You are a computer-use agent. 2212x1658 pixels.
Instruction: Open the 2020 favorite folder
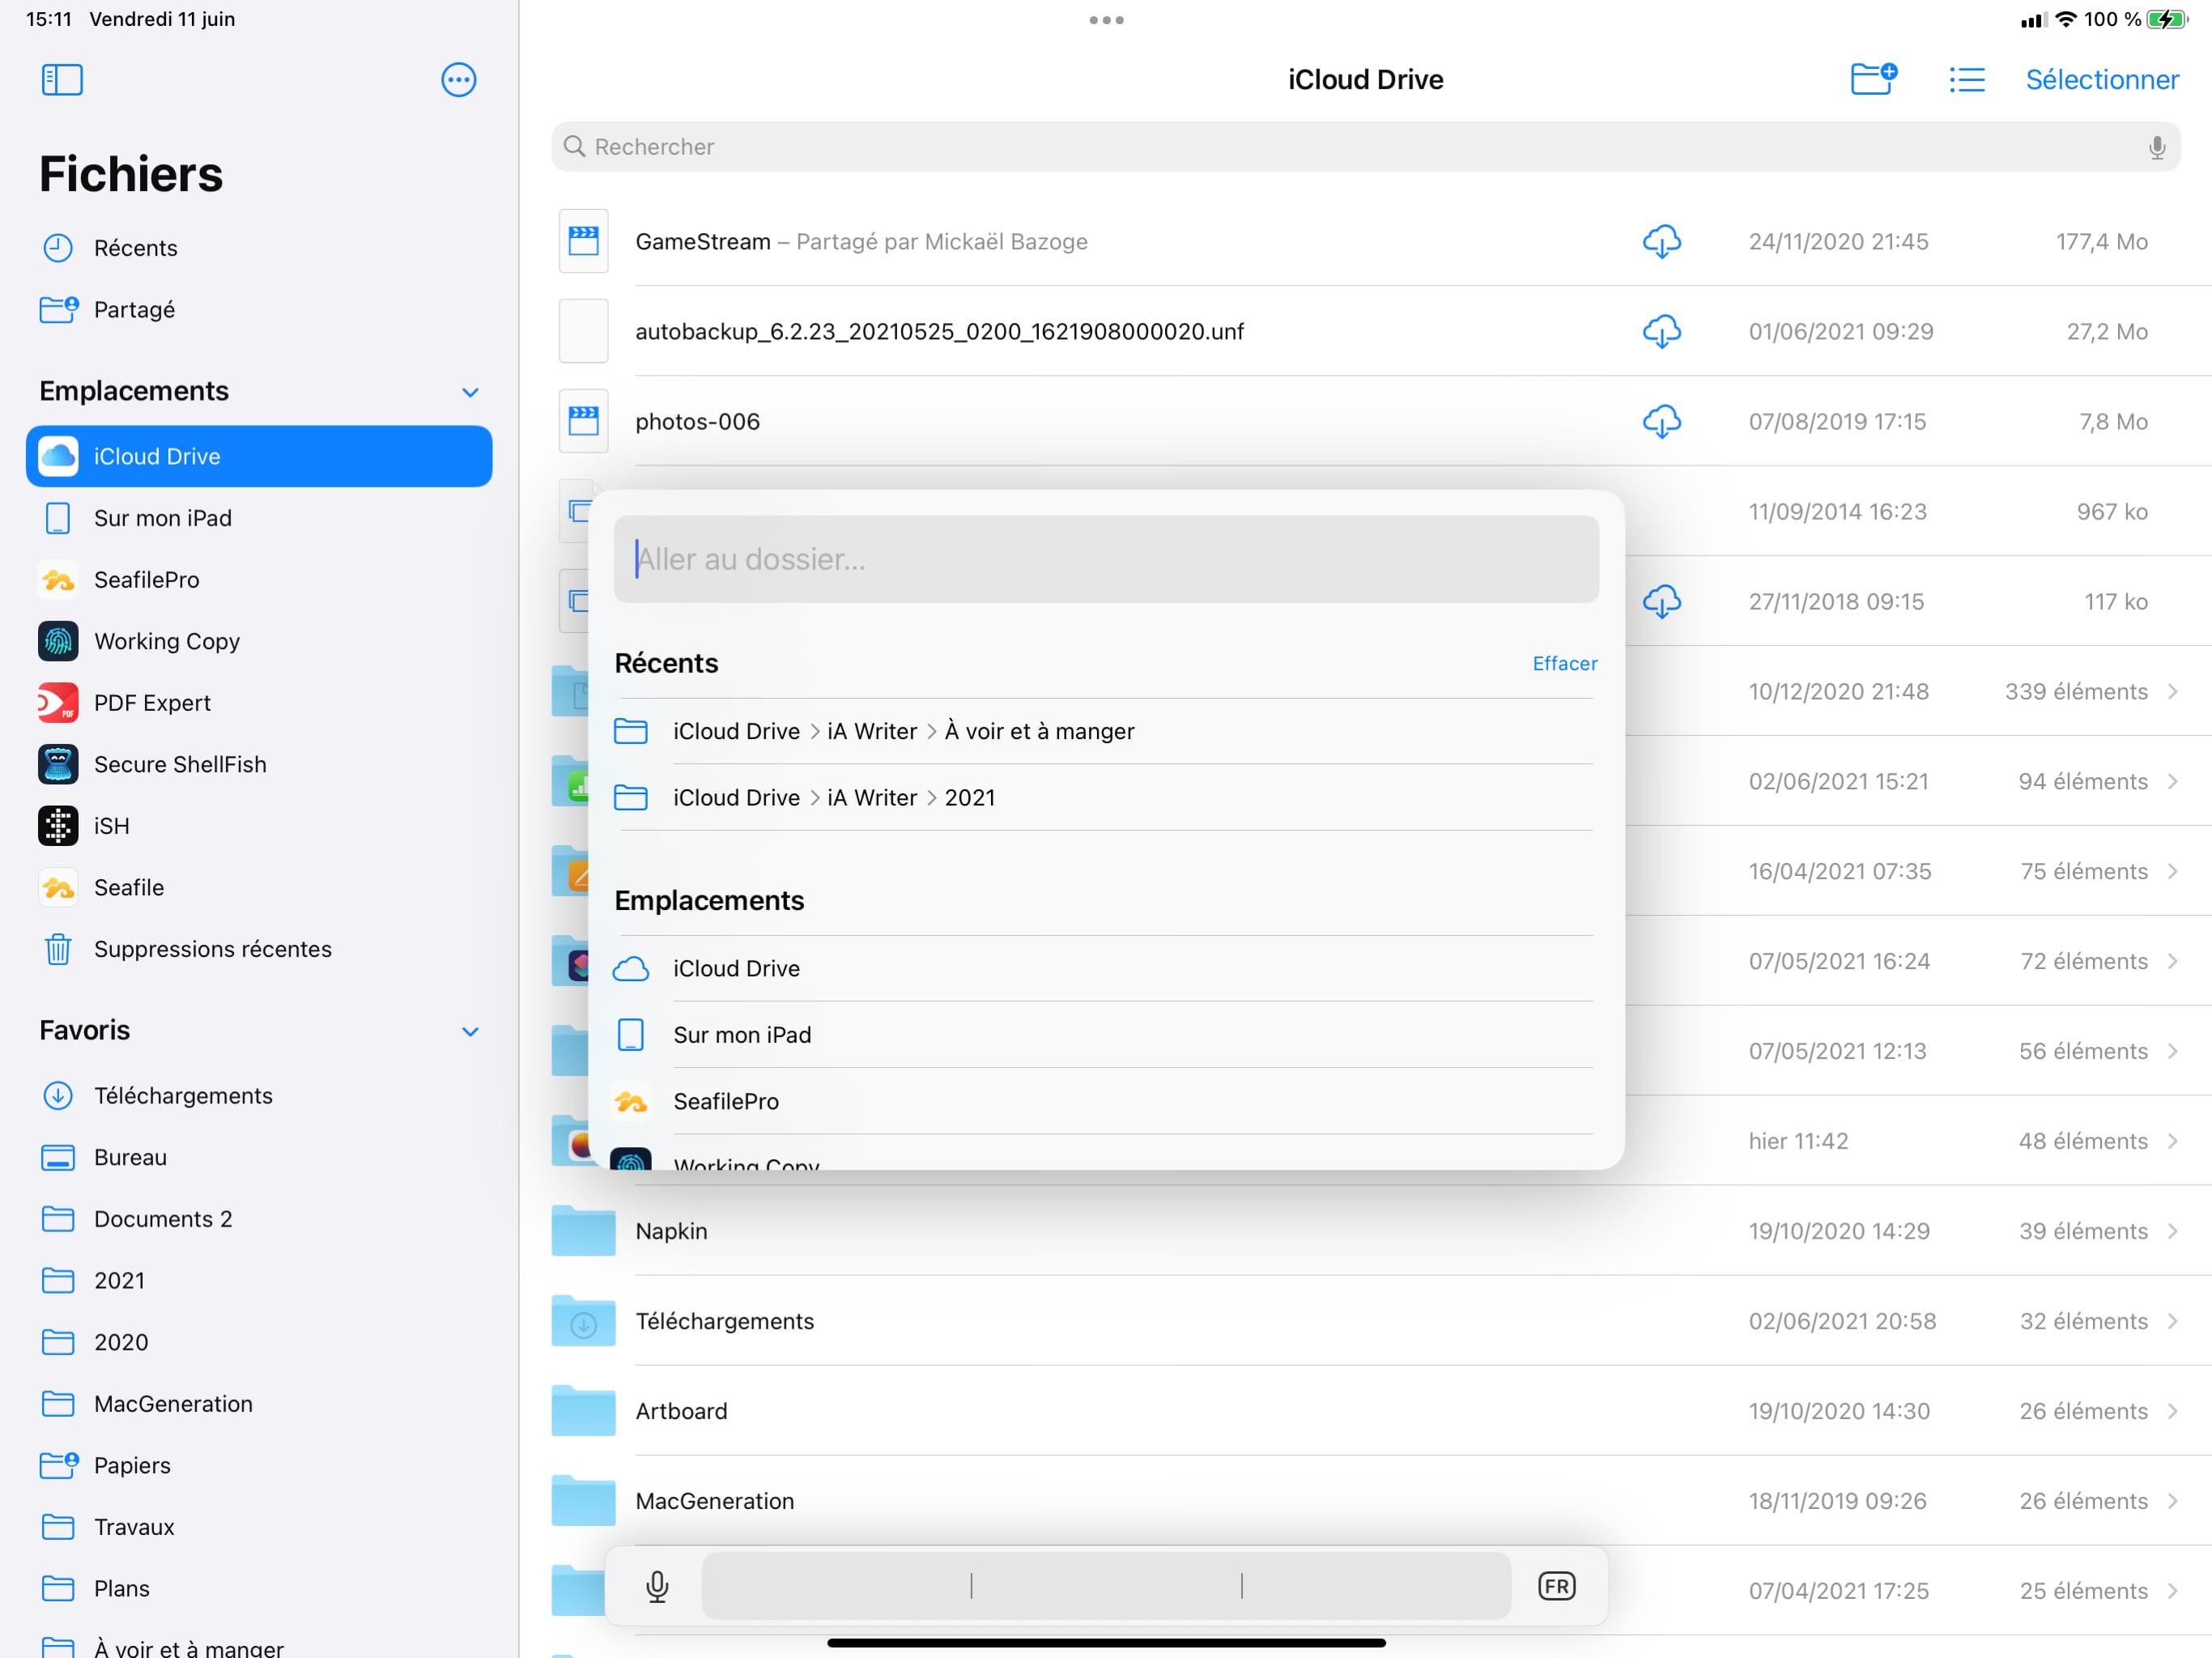259,1342
